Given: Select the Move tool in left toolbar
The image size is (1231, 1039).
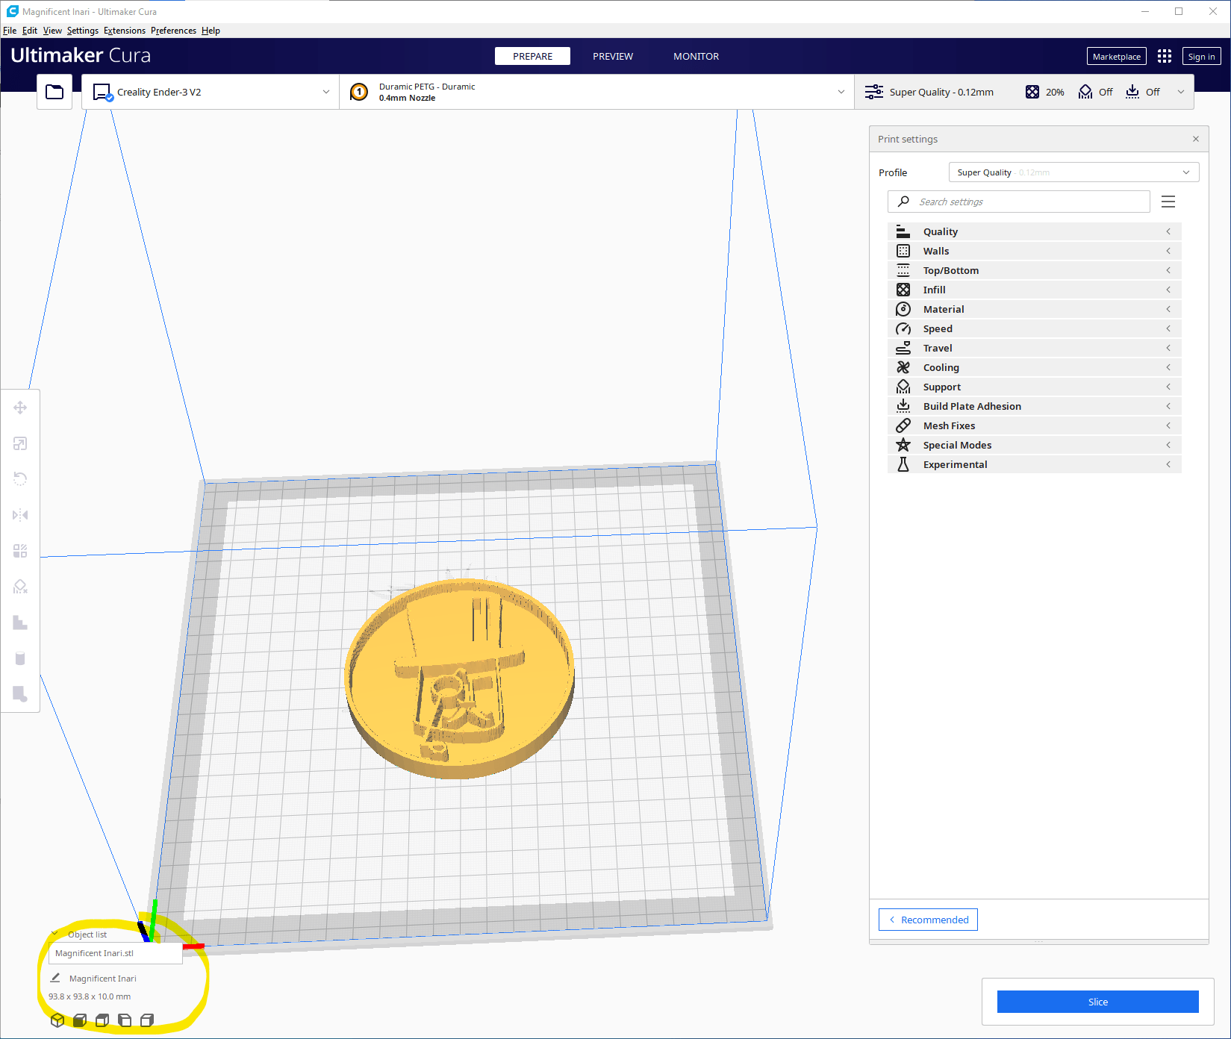Looking at the screenshot, I should (x=20, y=408).
